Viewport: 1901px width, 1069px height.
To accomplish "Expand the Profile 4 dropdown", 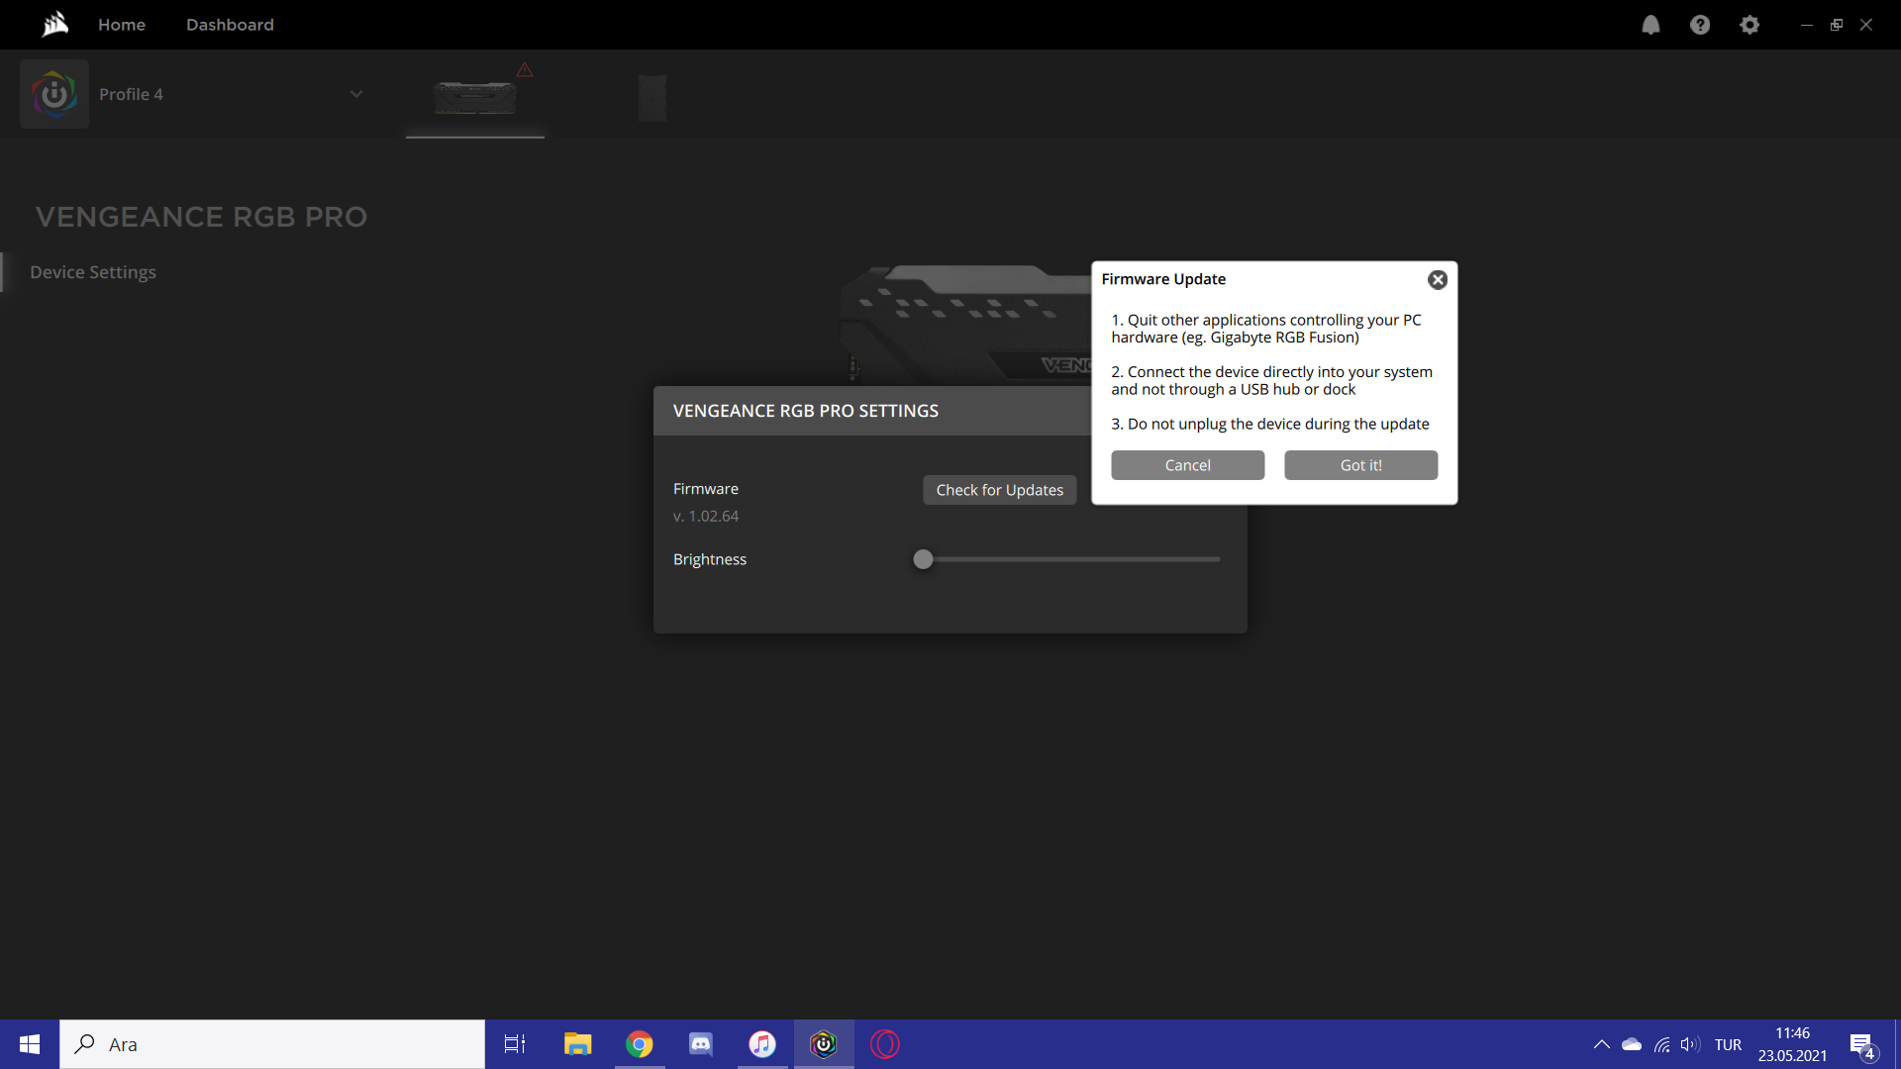I will coord(356,94).
